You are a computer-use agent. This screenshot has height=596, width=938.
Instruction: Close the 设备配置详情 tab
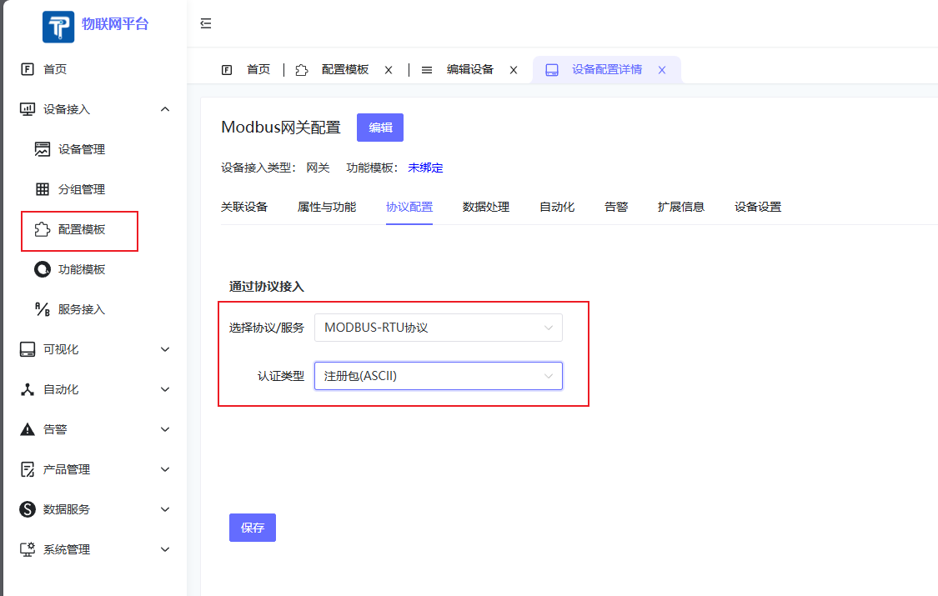[x=661, y=70]
